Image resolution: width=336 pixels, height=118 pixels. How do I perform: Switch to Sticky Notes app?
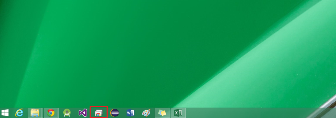[x=162, y=113]
